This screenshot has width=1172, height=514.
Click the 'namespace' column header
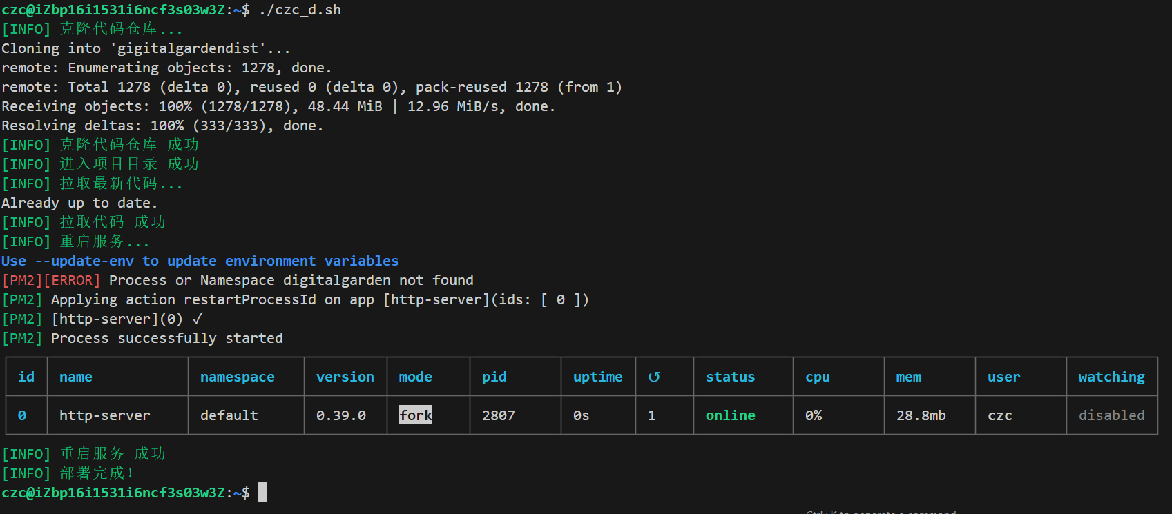click(x=238, y=377)
